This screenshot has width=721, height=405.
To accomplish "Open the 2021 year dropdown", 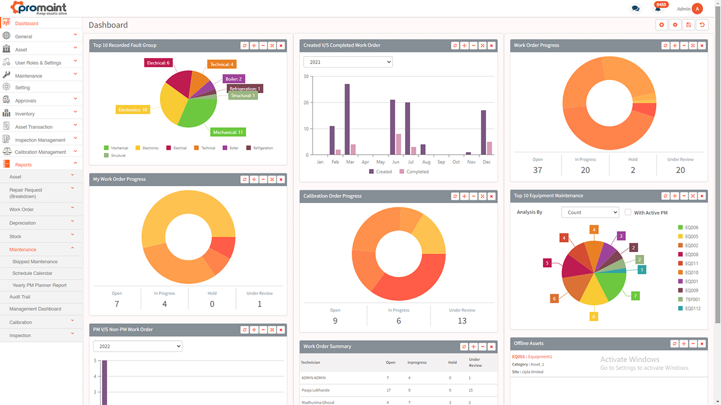I will click(x=348, y=62).
